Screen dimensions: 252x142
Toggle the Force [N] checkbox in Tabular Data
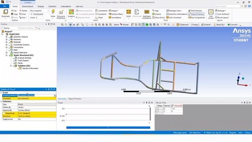click(172, 106)
